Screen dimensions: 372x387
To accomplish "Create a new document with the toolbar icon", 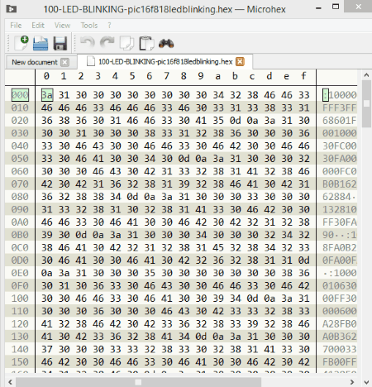I will (21, 43).
